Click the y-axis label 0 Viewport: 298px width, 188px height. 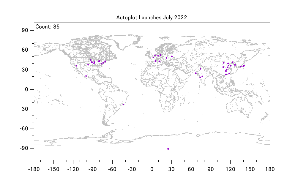point(27,89)
